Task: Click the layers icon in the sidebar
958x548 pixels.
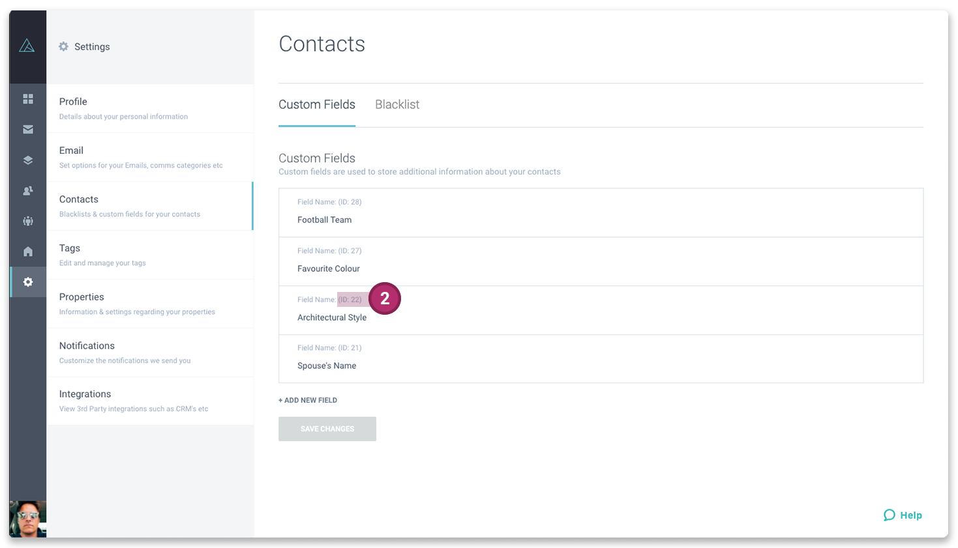Action: click(x=27, y=160)
